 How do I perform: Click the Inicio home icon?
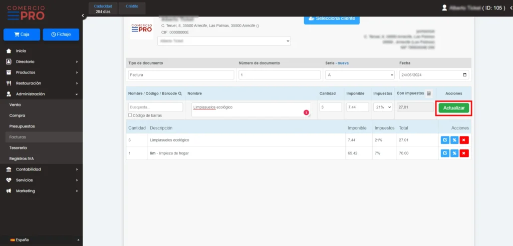pos(9,51)
